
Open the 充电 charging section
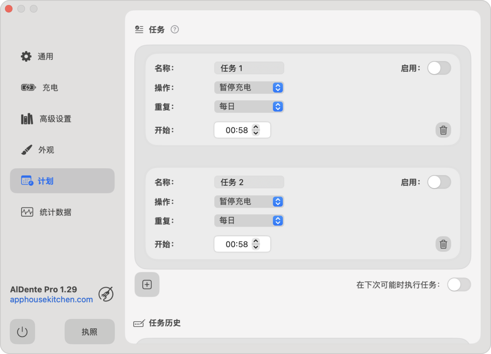click(x=62, y=88)
